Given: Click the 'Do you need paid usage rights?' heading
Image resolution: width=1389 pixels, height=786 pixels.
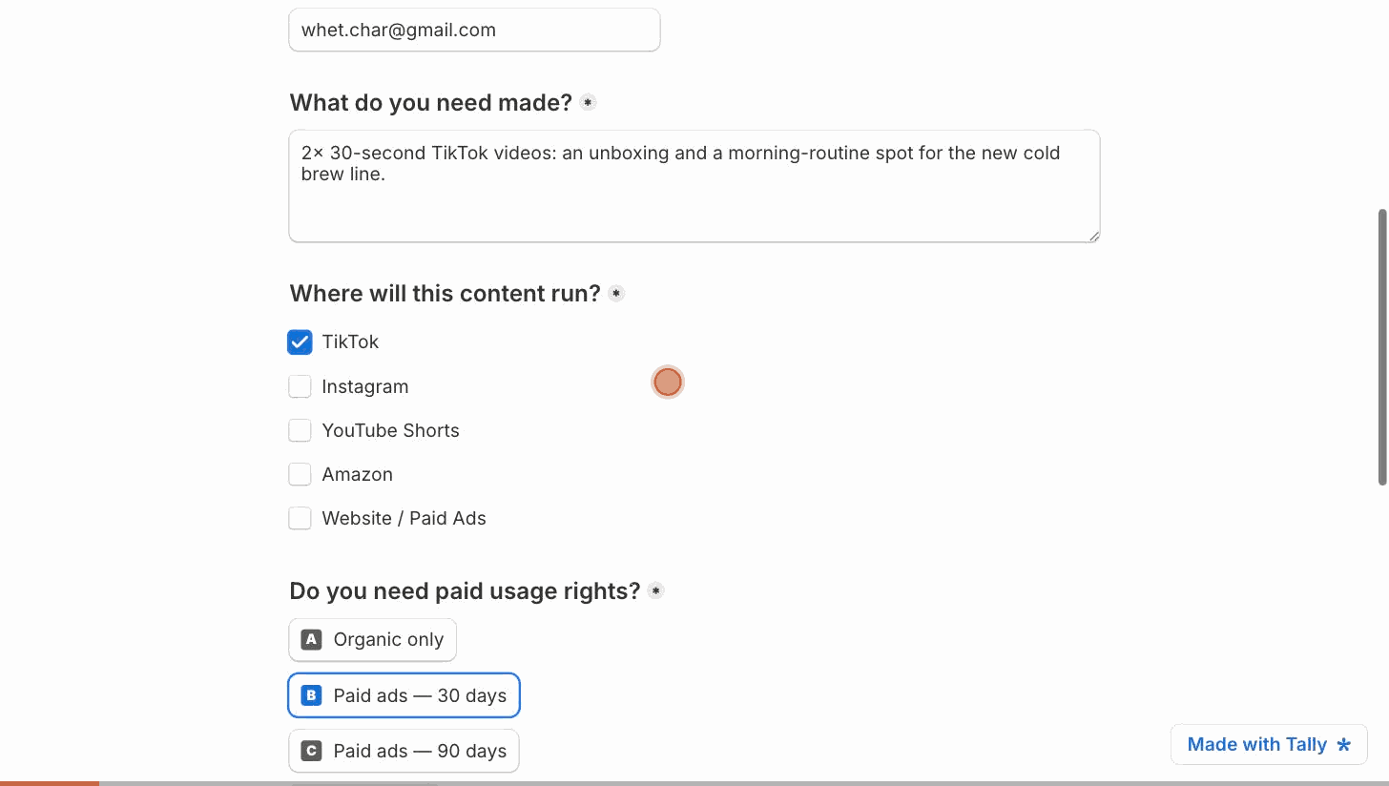Looking at the screenshot, I should click(465, 591).
